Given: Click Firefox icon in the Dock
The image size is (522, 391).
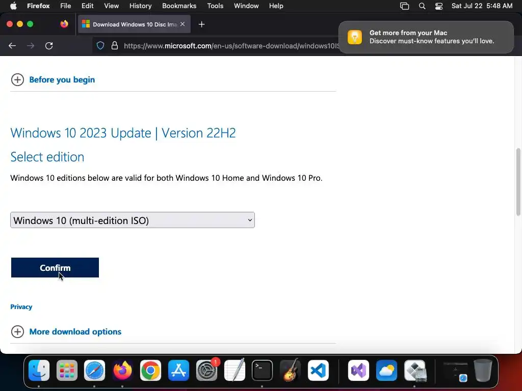Looking at the screenshot, I should [x=122, y=370].
